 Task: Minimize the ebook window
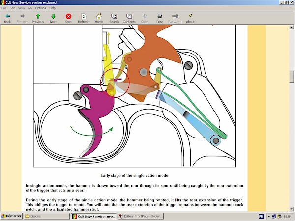tap(282, 2)
